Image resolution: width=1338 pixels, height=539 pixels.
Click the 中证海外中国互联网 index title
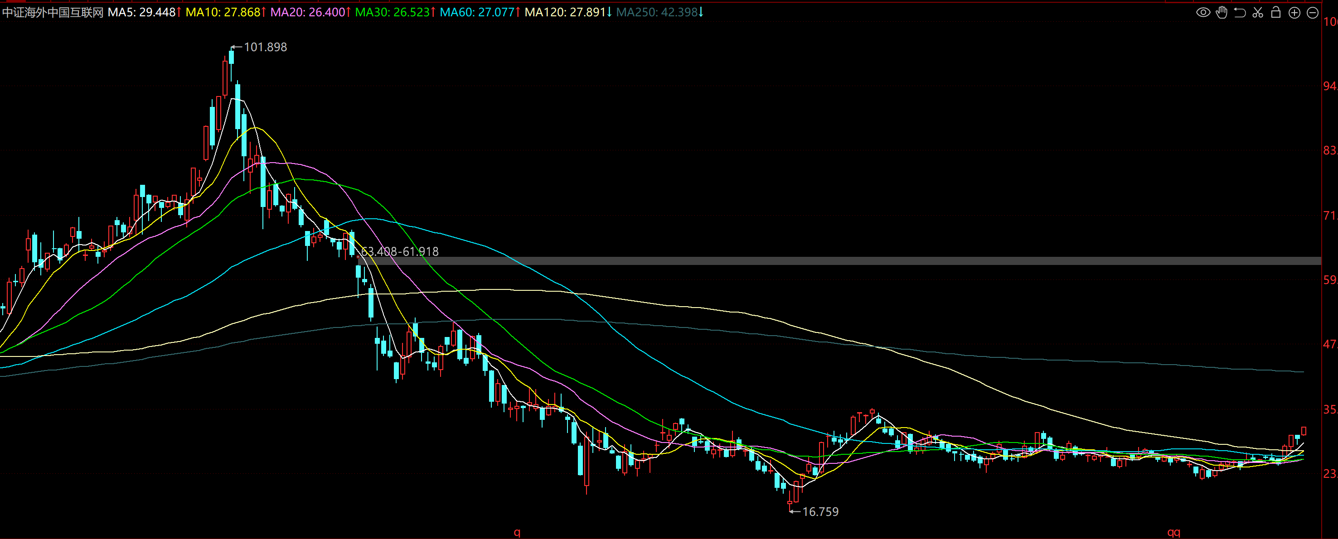pyautogui.click(x=53, y=12)
